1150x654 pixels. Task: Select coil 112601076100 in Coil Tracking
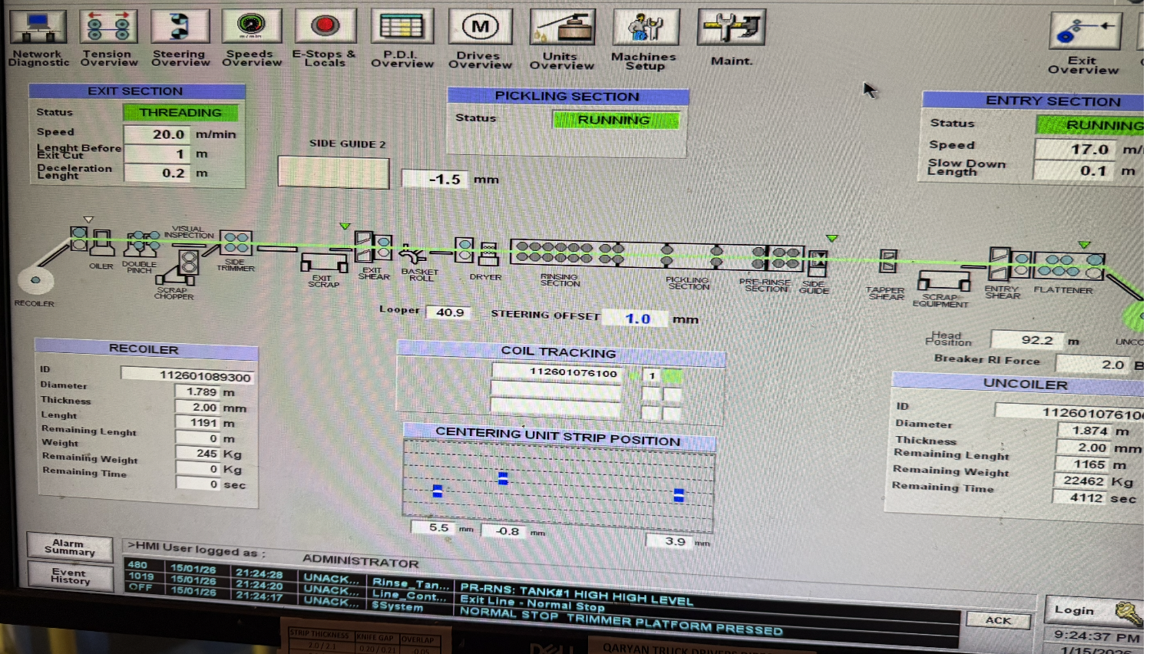pyautogui.click(x=556, y=372)
